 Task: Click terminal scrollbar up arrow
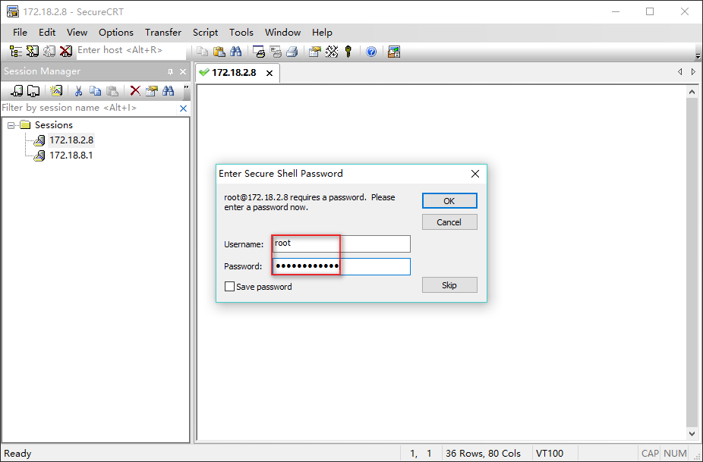692,92
